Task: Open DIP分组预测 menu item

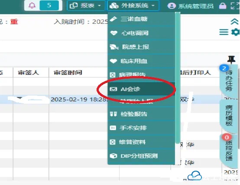Action: (x=141, y=156)
